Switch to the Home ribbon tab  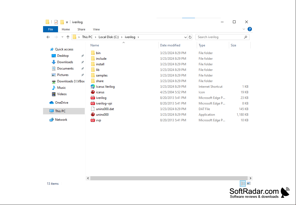tap(66, 29)
